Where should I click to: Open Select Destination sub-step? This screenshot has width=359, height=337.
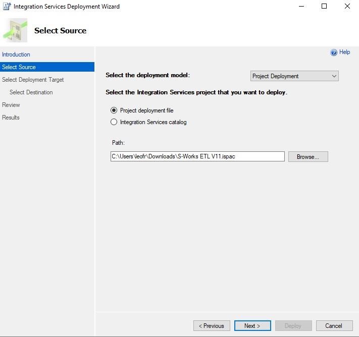[31, 92]
